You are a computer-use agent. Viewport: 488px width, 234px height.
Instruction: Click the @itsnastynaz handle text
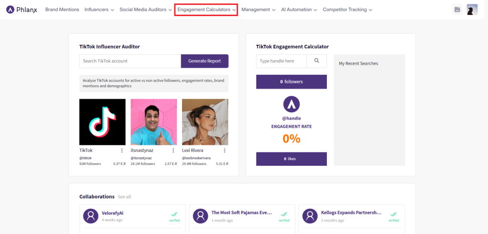pos(141,158)
